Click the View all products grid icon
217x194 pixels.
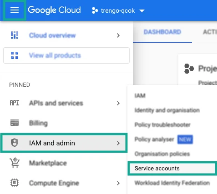pyautogui.click(x=15, y=55)
